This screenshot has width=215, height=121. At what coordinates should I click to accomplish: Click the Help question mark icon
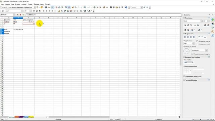[126, 7]
